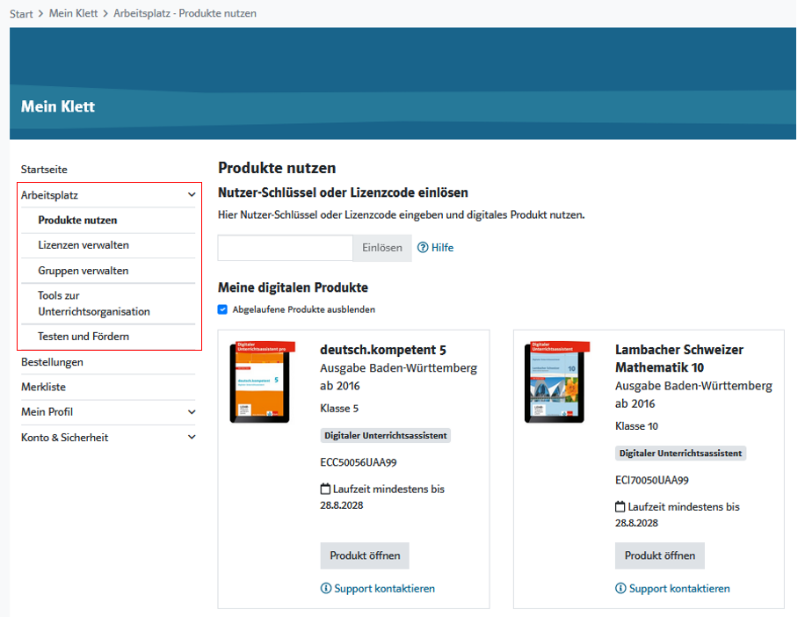Screen dimensions: 805x617
Task: Contact support for deutsch.kompetent 5
Action: pos(384,588)
